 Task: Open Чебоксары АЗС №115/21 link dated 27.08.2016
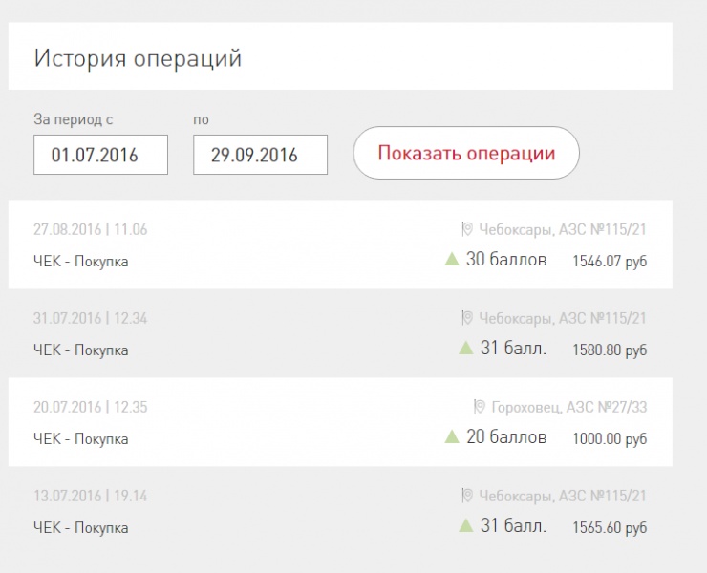(562, 229)
